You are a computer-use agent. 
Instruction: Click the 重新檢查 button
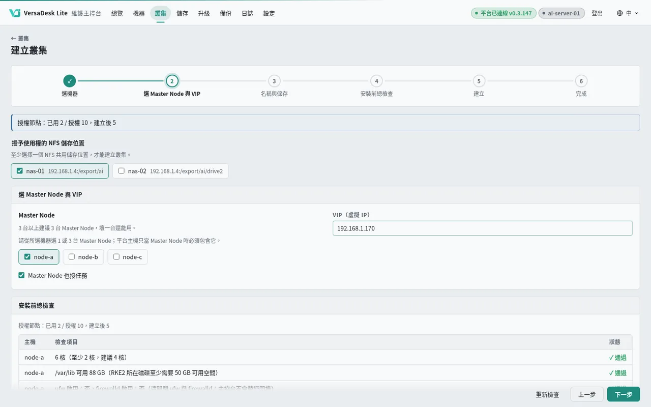pyautogui.click(x=548, y=394)
